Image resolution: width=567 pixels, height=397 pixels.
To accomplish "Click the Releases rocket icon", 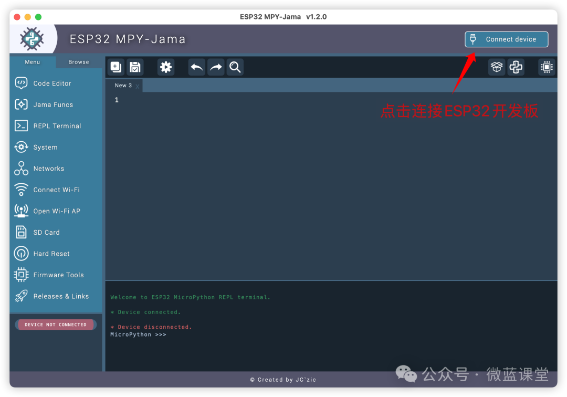I will [x=21, y=296].
